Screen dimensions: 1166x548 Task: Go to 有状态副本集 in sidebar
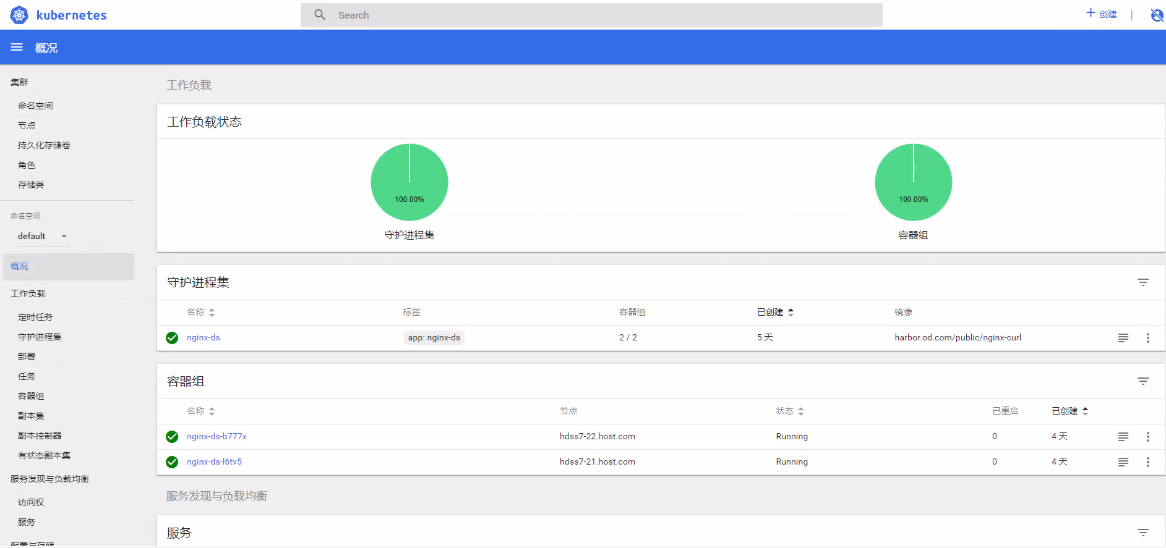point(44,455)
